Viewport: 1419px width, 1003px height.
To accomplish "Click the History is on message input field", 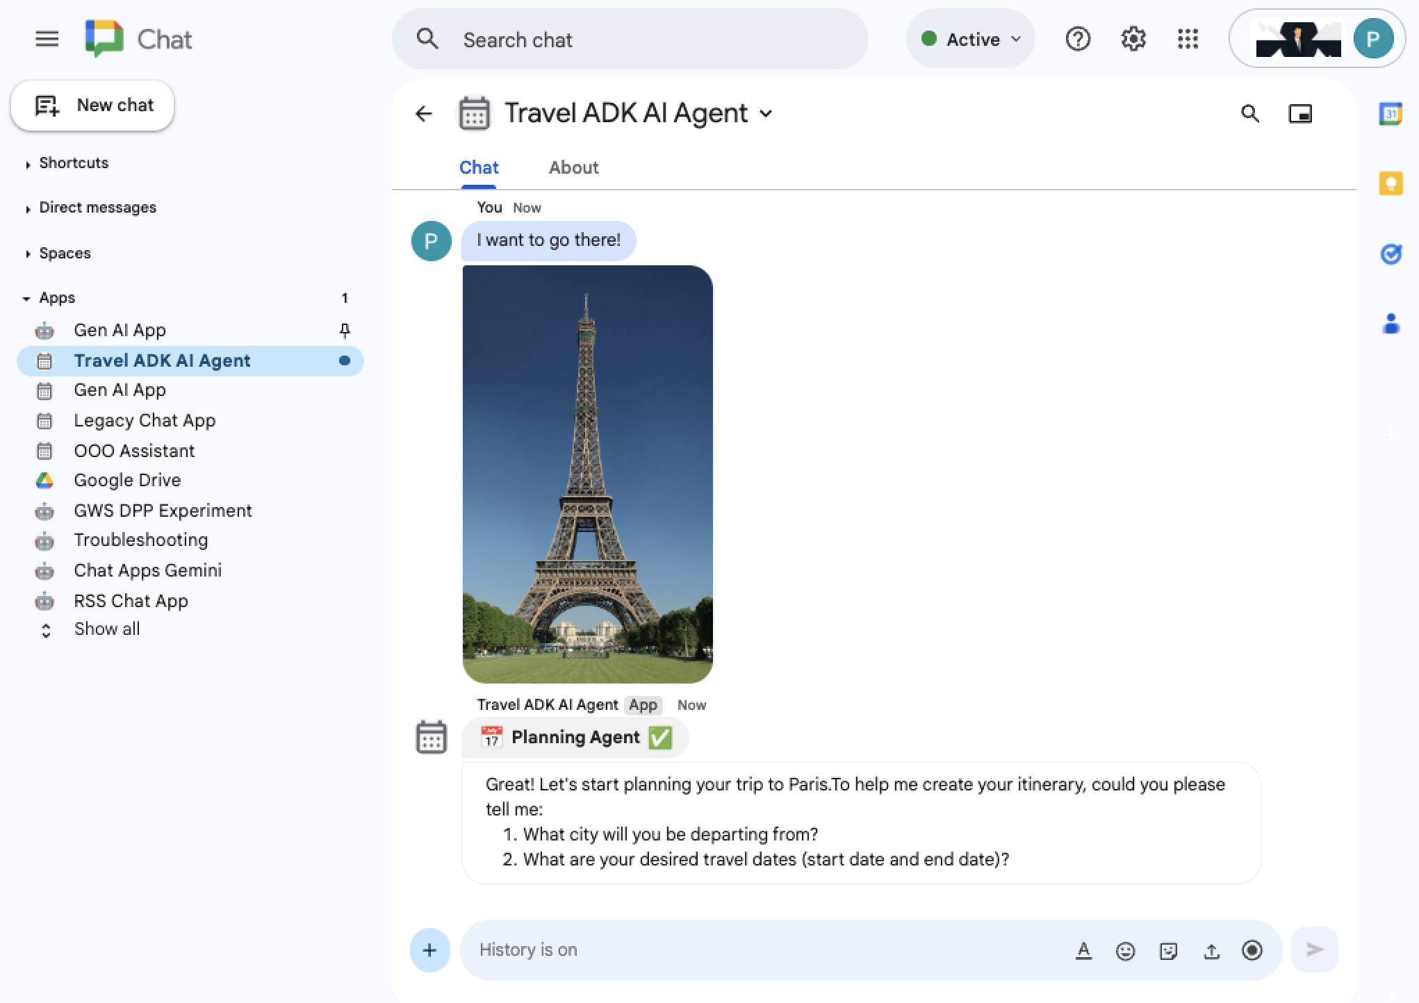I will tap(695, 950).
